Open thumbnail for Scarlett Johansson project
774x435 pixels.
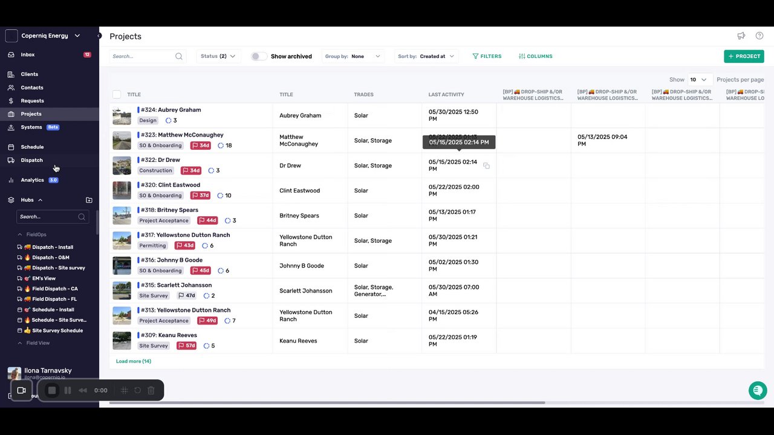point(122,291)
